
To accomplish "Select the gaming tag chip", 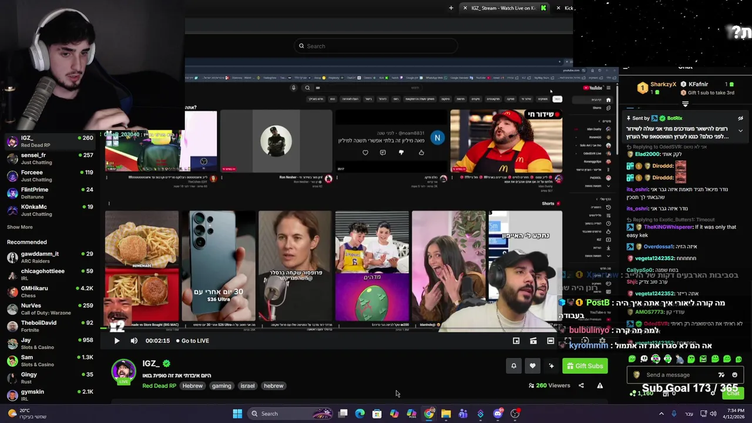I will 221,386.
